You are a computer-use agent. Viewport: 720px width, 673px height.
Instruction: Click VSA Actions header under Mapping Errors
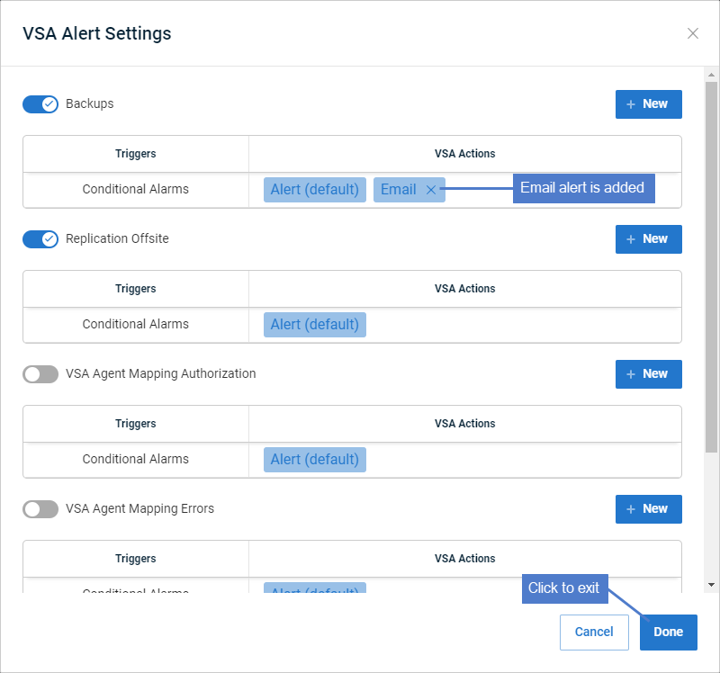pyautogui.click(x=464, y=559)
